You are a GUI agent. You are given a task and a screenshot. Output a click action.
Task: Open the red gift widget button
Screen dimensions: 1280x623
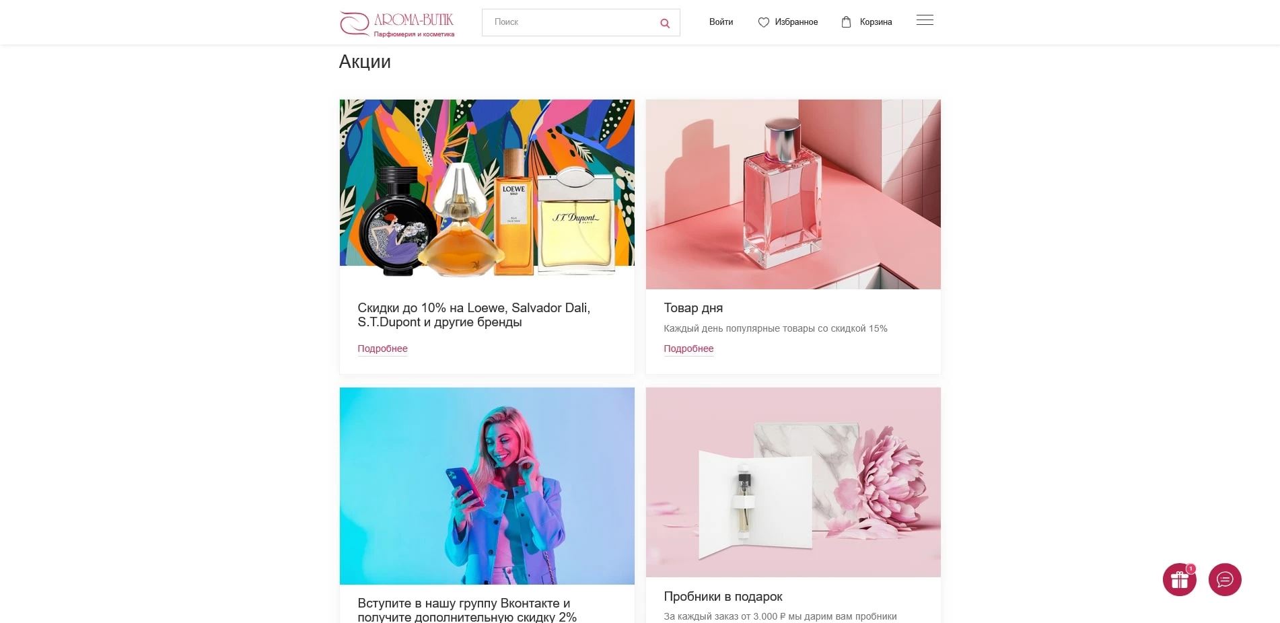pyautogui.click(x=1179, y=580)
